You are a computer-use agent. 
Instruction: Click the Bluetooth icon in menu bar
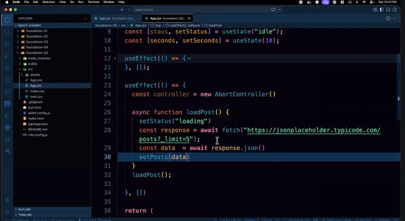click(x=357, y=2)
